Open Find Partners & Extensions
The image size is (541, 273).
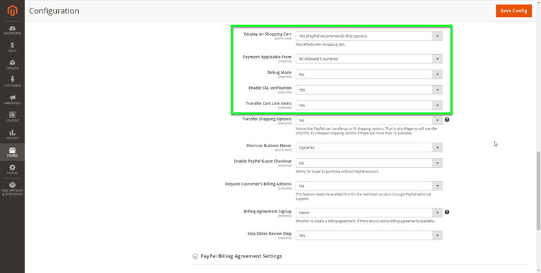pyautogui.click(x=12, y=188)
